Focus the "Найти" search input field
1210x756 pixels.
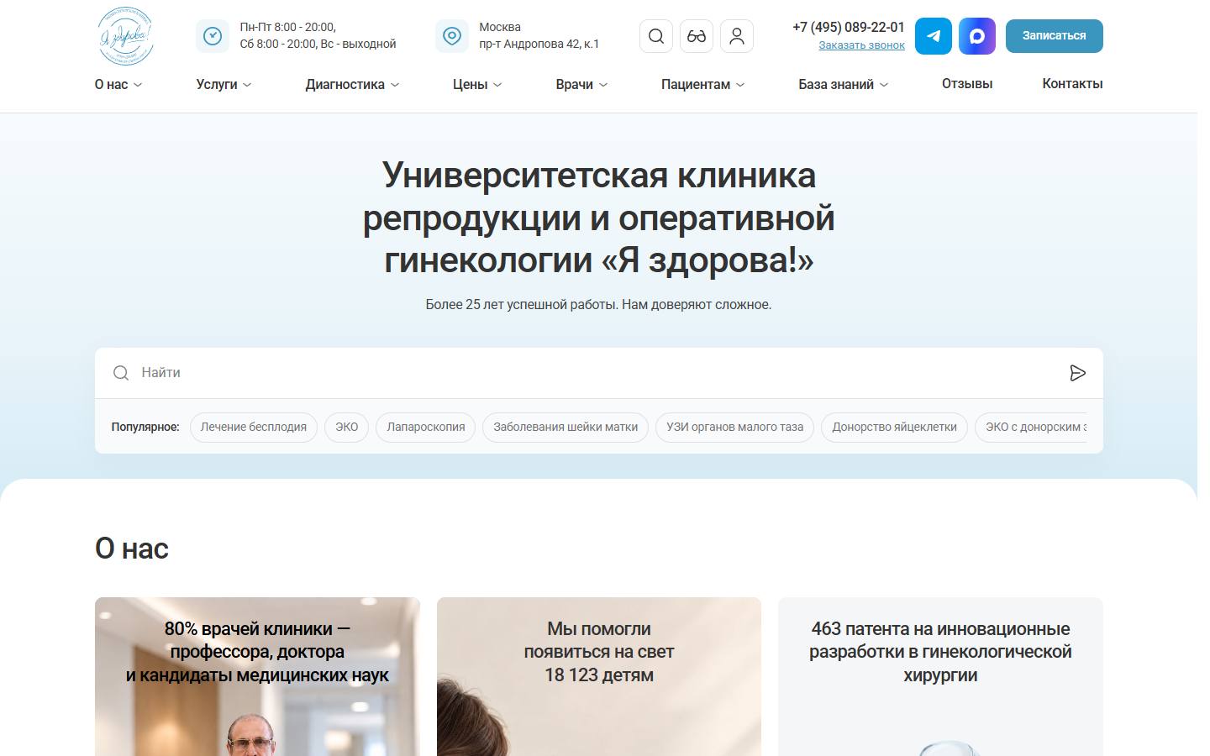coord(598,373)
